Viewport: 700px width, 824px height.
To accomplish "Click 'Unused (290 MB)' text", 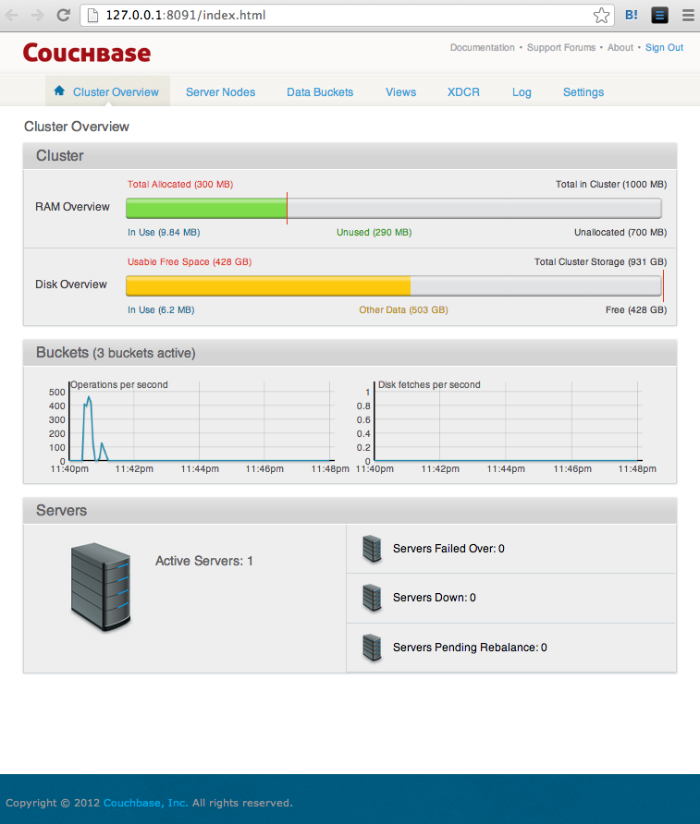I will [x=374, y=232].
